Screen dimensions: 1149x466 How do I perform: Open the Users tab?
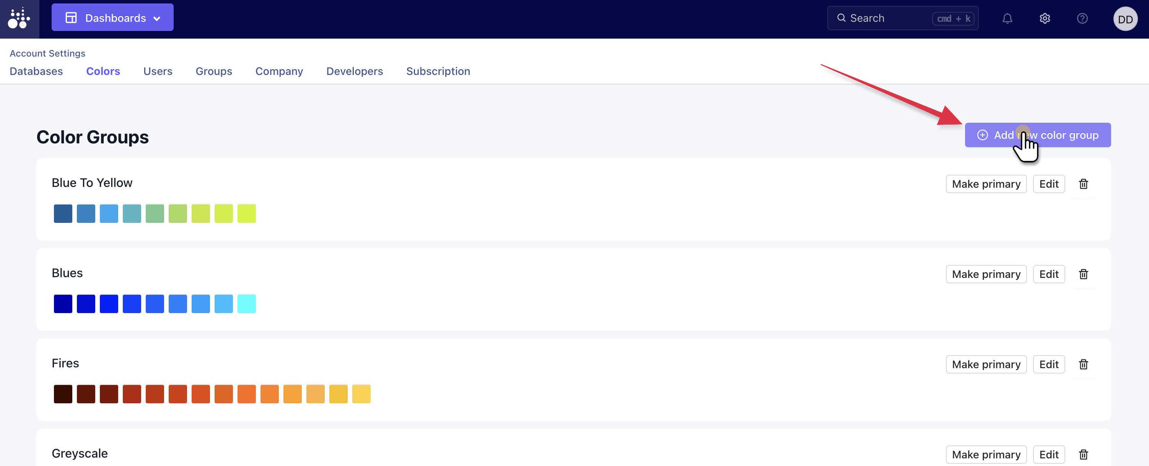click(158, 71)
